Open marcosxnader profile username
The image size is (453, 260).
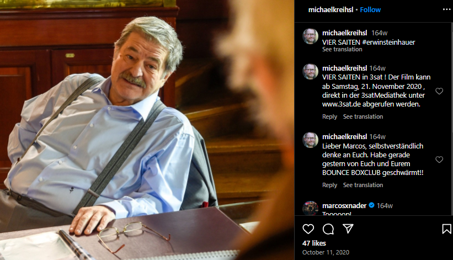[344, 206]
